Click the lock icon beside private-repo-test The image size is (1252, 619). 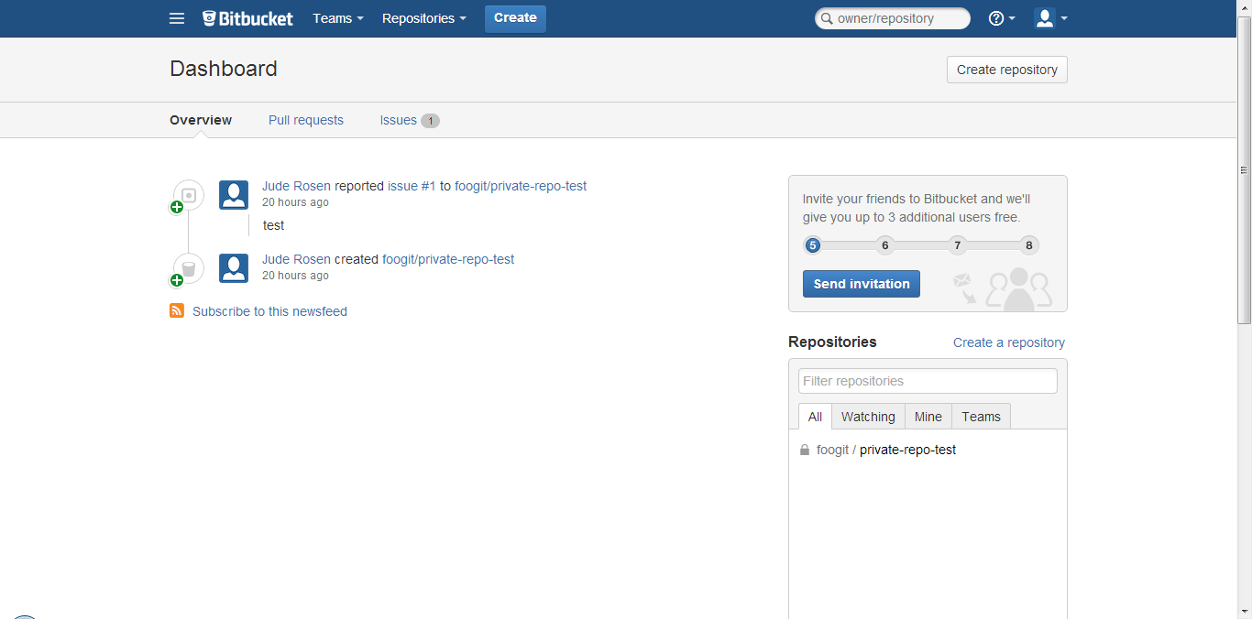point(805,451)
